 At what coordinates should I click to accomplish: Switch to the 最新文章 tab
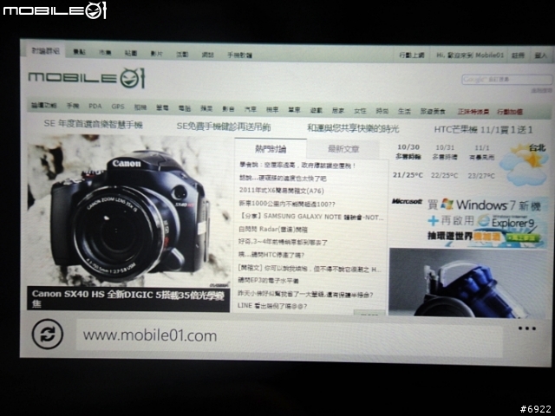[343, 149]
